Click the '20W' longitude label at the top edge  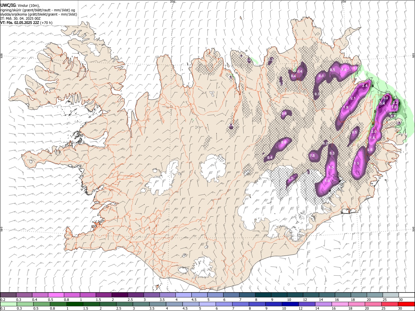click(x=172, y=2)
